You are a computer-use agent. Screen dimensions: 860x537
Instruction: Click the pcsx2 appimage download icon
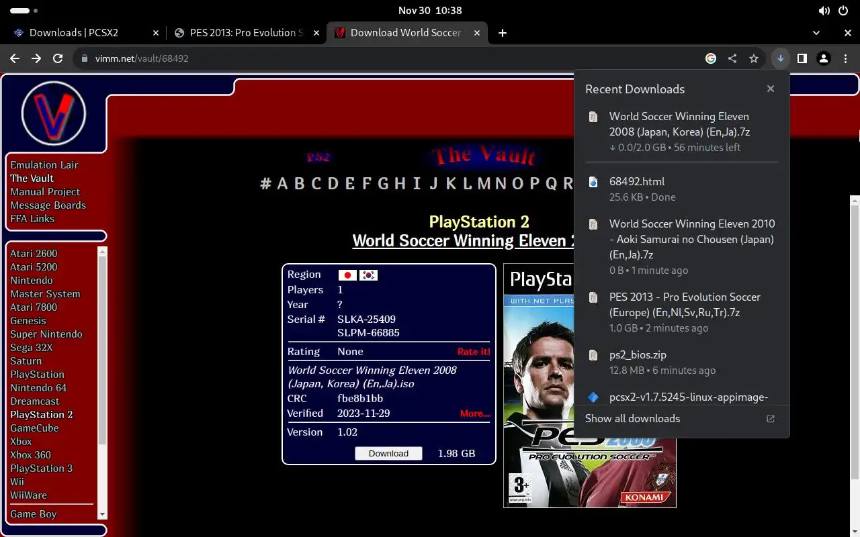coord(593,397)
